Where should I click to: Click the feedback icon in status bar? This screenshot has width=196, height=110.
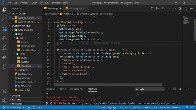(x=187, y=108)
